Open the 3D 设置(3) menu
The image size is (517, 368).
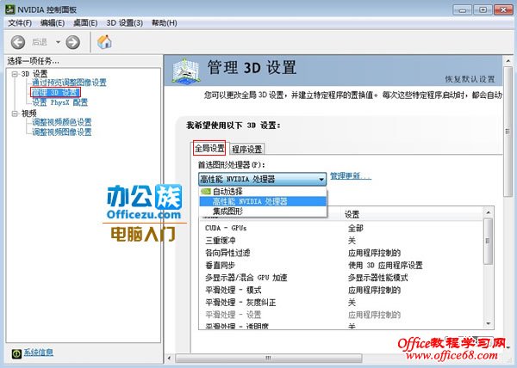coord(125,22)
